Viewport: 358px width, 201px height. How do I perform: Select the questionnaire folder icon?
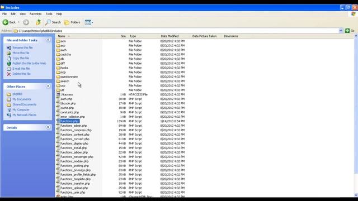(x=58, y=76)
